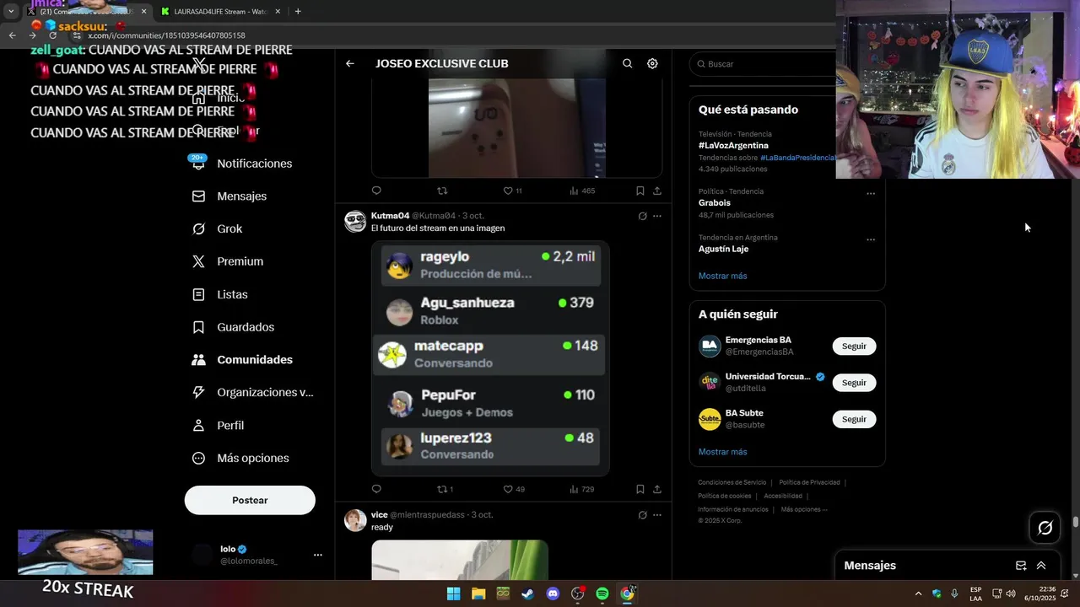Image resolution: width=1080 pixels, height=607 pixels.
Task: Open the Agustín Laje trend
Action: coord(723,249)
